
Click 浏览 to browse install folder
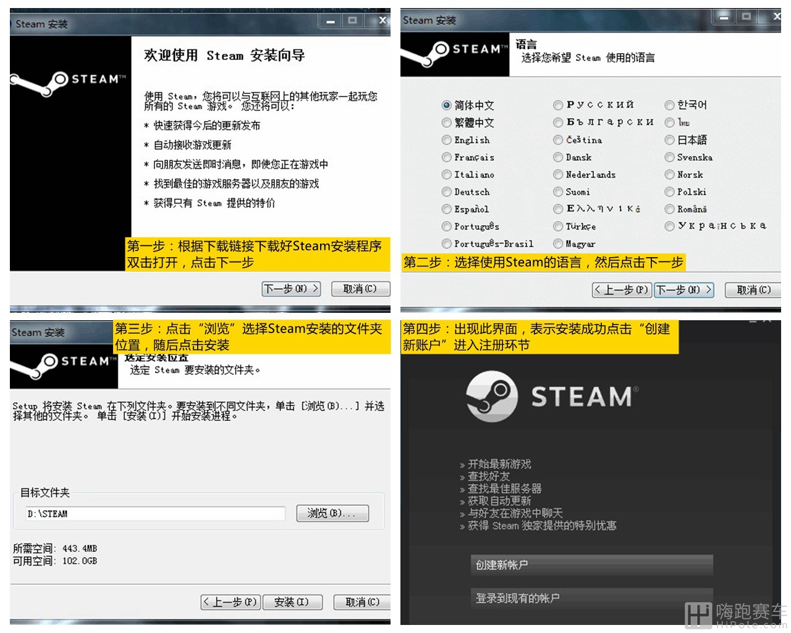coord(332,513)
